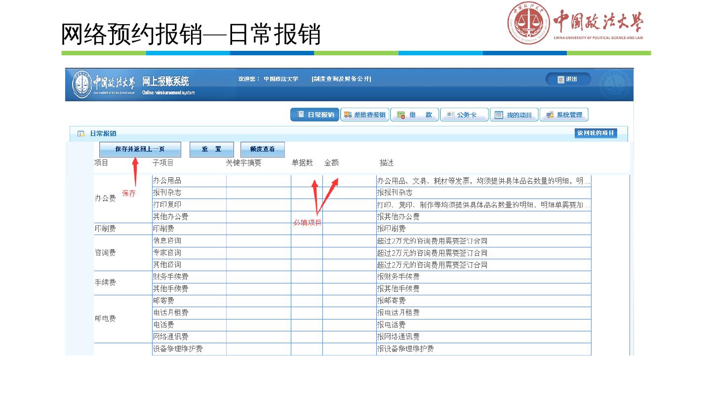The height and width of the screenshot is (400, 711).
Task: Select the 其他办公费 sub-item
Action: [170, 217]
